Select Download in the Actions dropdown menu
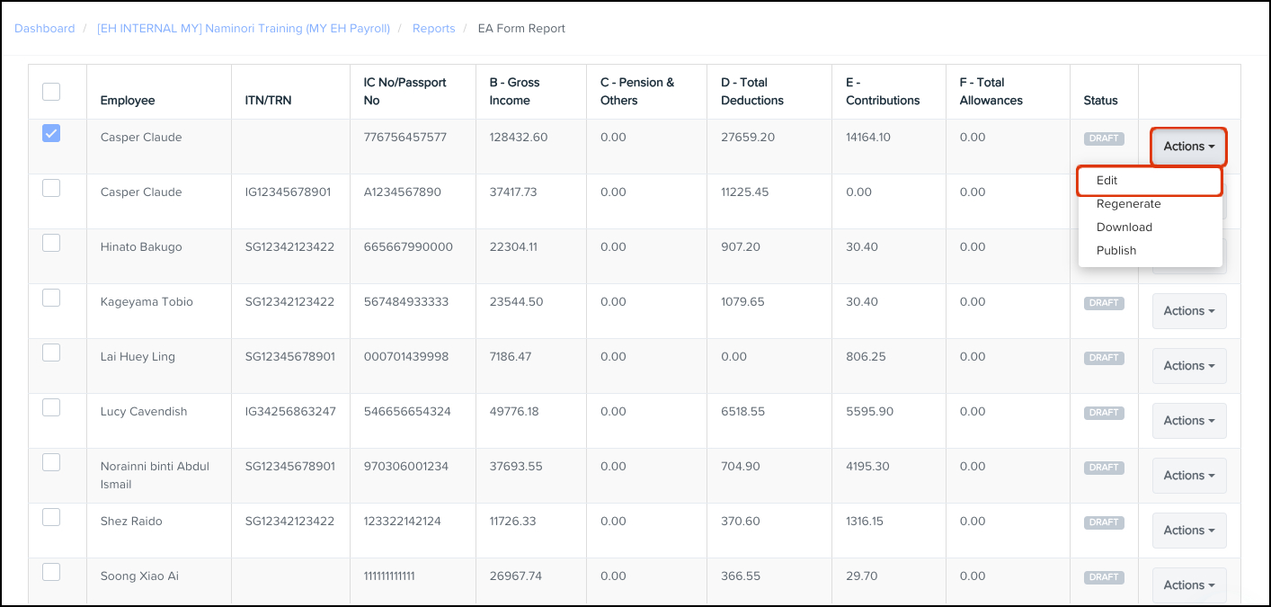 (1124, 228)
